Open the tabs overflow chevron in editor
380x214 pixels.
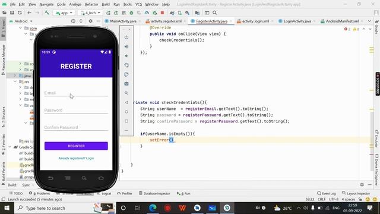coord(369,21)
